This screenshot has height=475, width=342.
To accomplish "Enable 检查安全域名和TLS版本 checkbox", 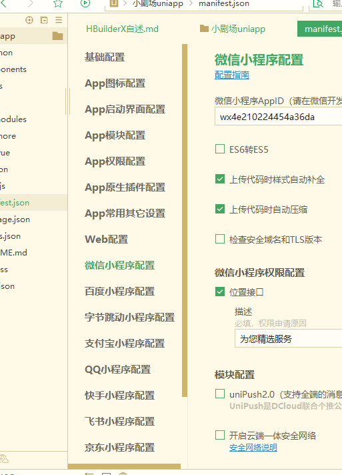I will pos(220,239).
